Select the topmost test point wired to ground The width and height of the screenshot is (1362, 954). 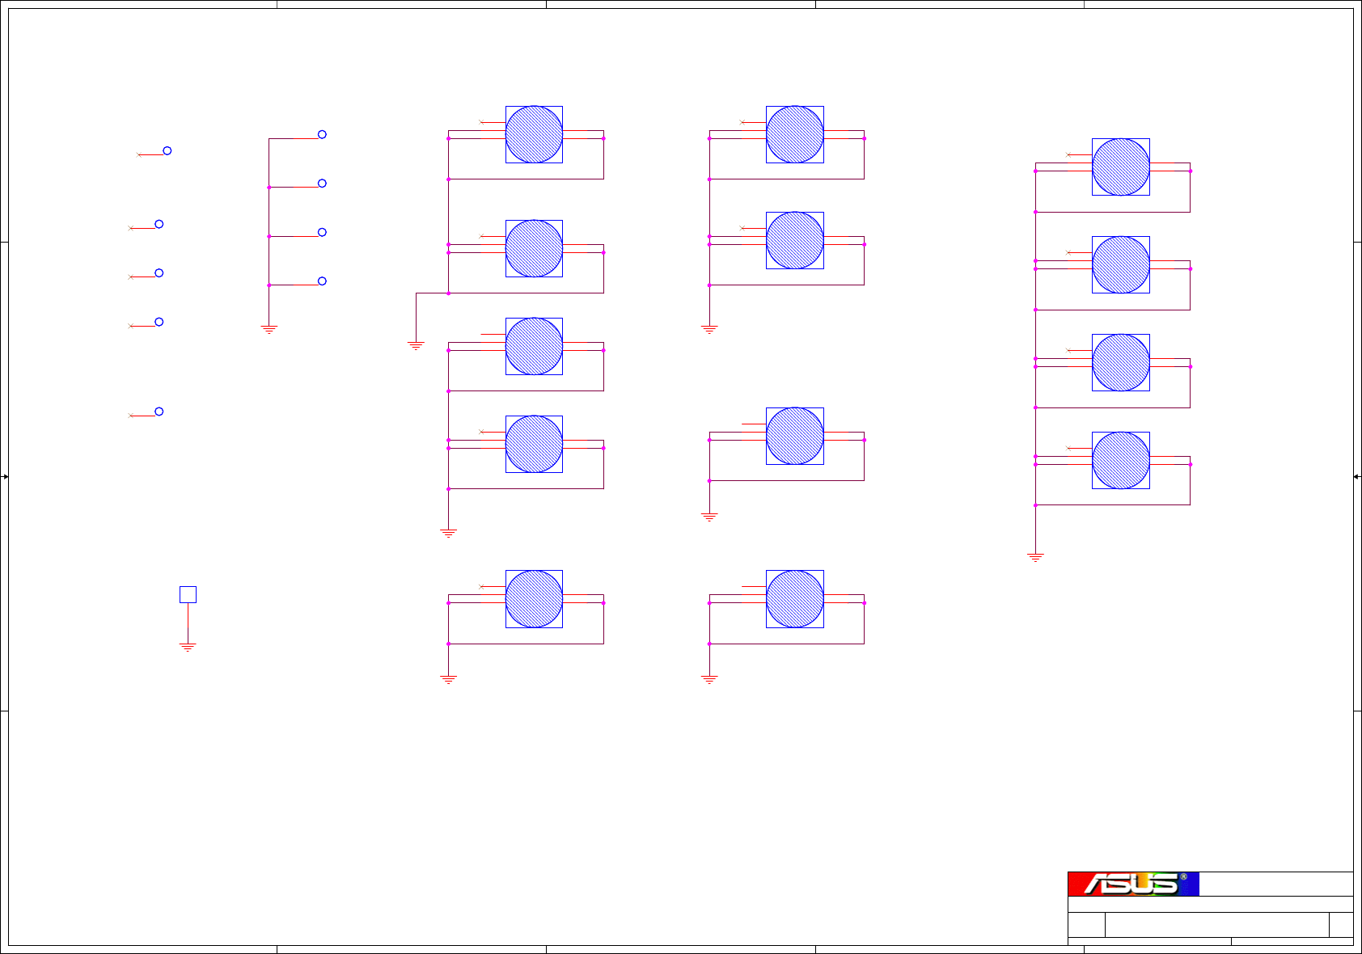322,134
